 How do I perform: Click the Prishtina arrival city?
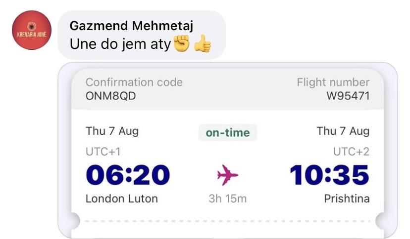[x=347, y=199]
